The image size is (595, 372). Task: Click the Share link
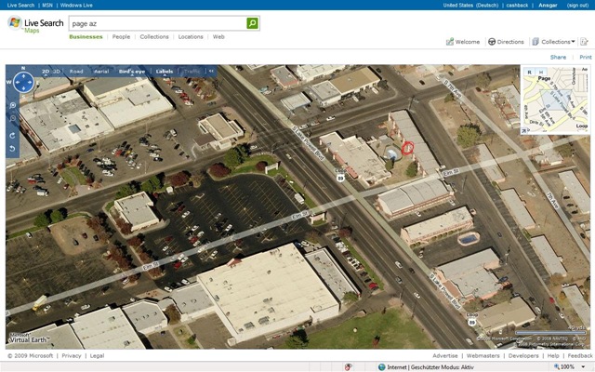(558, 57)
